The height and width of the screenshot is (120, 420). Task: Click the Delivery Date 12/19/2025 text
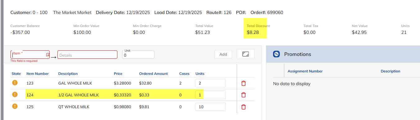tap(123, 12)
